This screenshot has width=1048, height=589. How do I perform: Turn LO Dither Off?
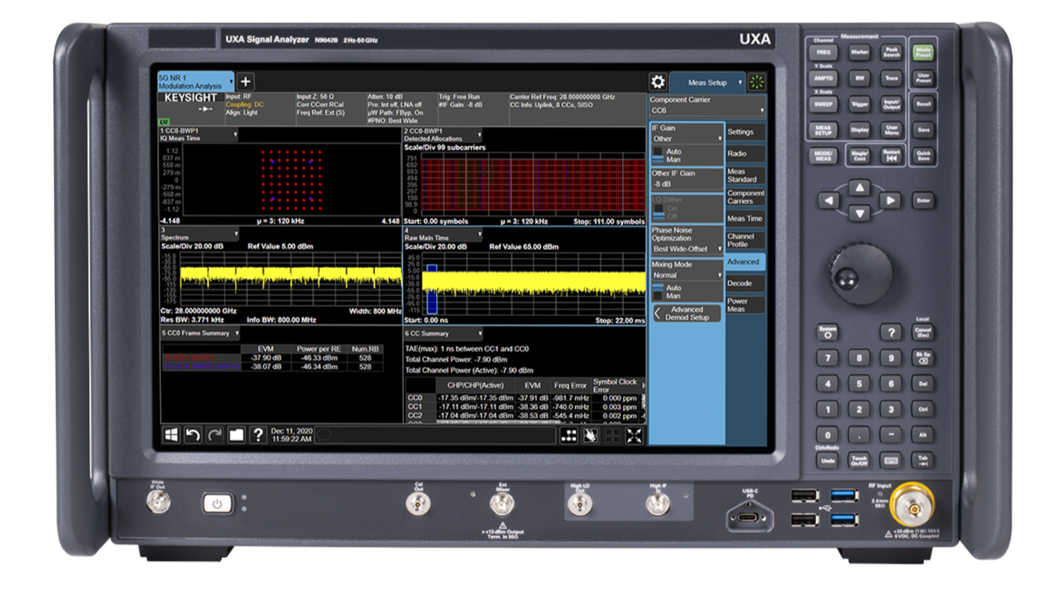tap(667, 216)
